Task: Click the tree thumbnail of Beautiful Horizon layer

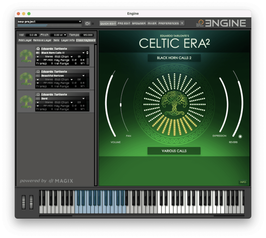Action: [x=26, y=78]
